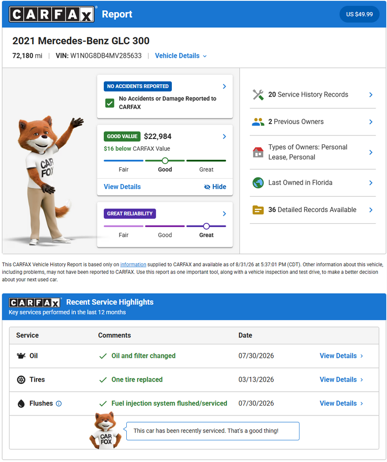The image size is (387, 462).
Task: Click the 20 Service History Records row text
Action: coord(308,95)
